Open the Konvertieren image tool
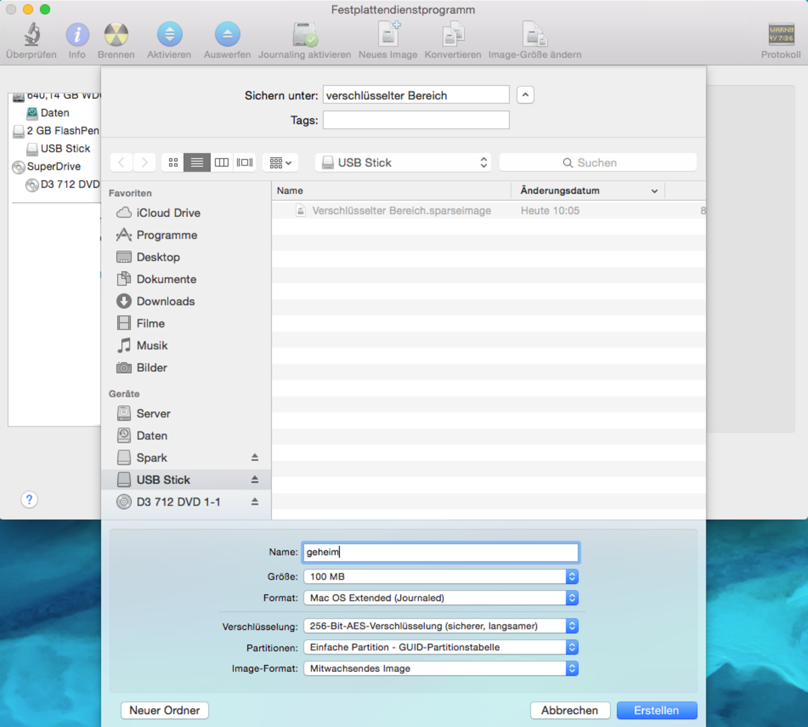Viewport: 808px width, 727px height. (x=452, y=35)
